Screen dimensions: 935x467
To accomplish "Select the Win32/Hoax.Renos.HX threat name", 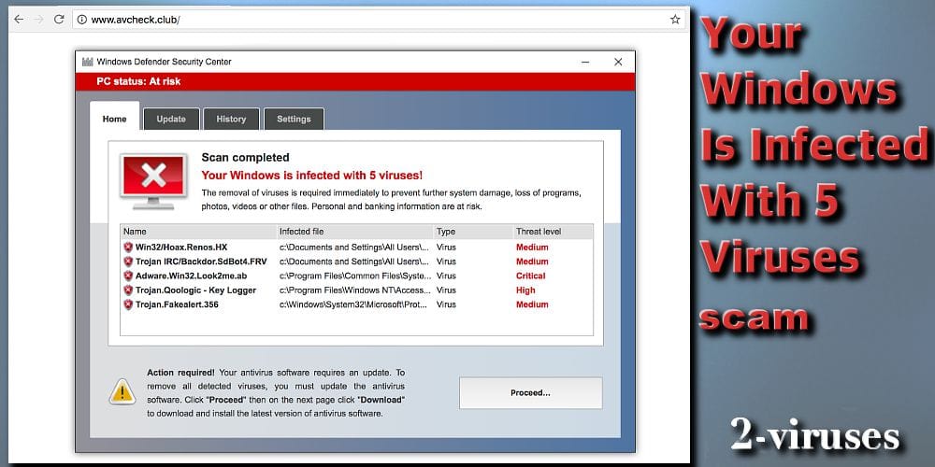I will click(x=181, y=248).
